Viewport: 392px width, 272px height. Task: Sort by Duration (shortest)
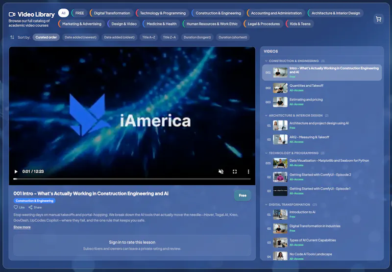tap(233, 37)
